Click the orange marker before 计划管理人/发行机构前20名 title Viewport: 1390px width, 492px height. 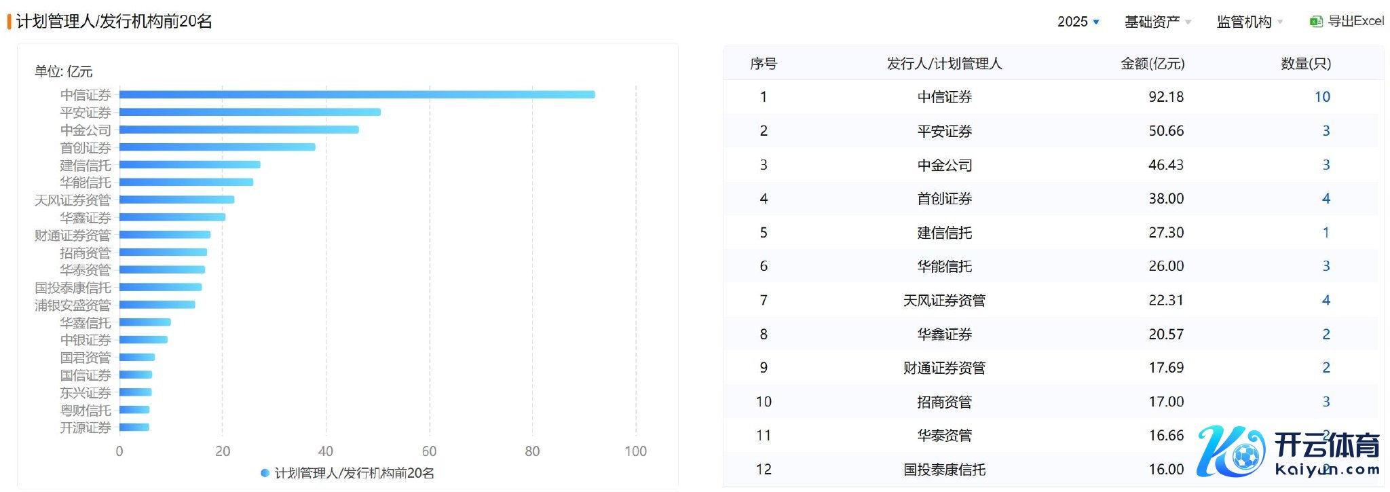pos(10,20)
